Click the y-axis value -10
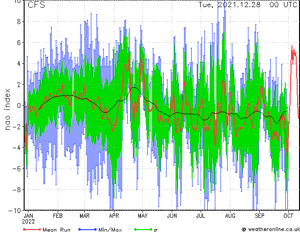 click(x=15, y=211)
